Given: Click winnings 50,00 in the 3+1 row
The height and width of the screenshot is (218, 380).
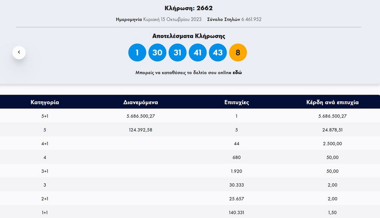Looking at the screenshot, I should pos(332,171).
